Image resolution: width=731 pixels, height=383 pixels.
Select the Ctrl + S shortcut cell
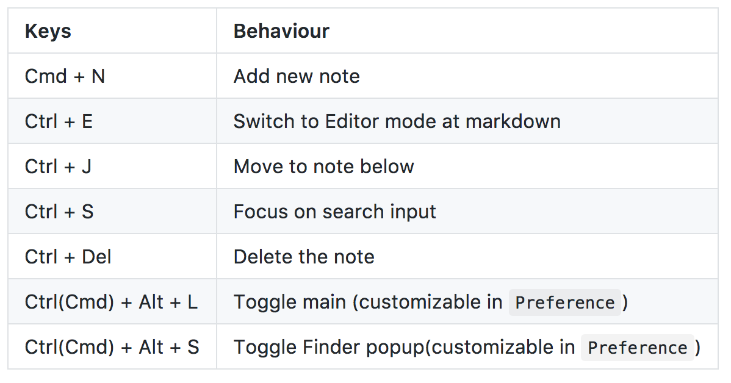coord(59,212)
